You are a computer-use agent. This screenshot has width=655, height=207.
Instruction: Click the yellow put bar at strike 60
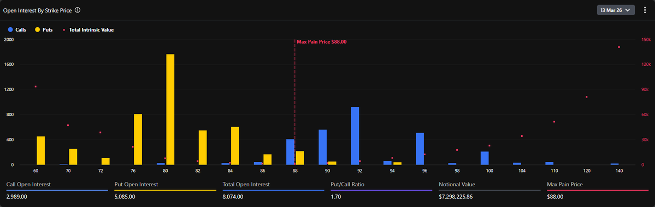pyautogui.click(x=40, y=150)
